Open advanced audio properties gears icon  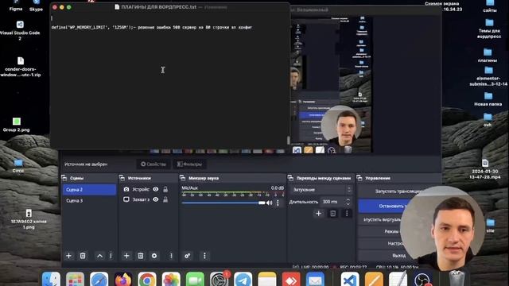point(188,256)
